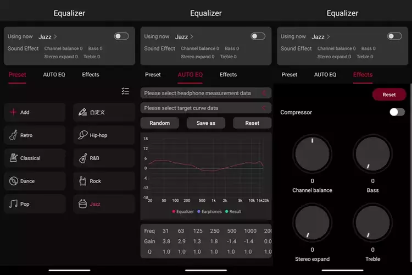
Task: Toggle red Equalizer legend dot
Action: (174, 211)
